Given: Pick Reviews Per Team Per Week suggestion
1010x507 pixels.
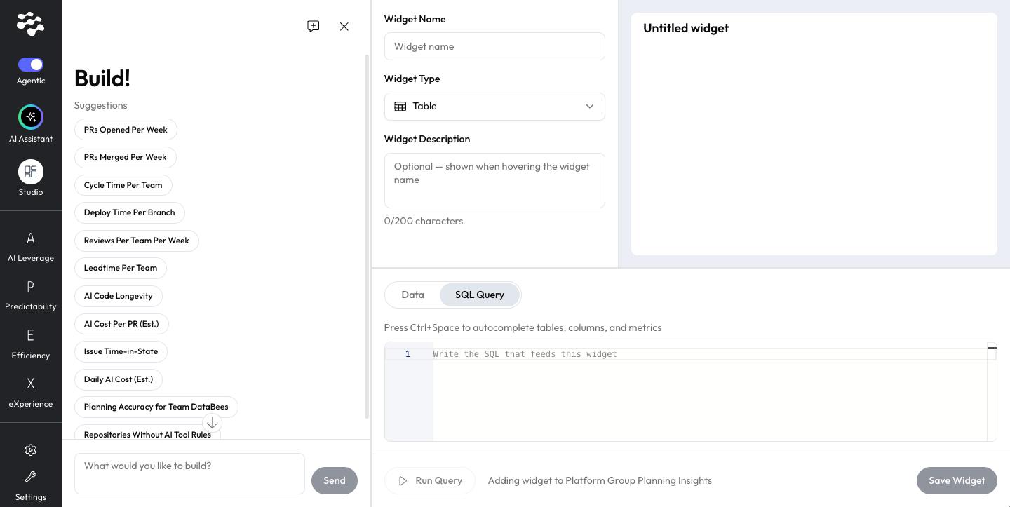Looking at the screenshot, I should pos(137,241).
